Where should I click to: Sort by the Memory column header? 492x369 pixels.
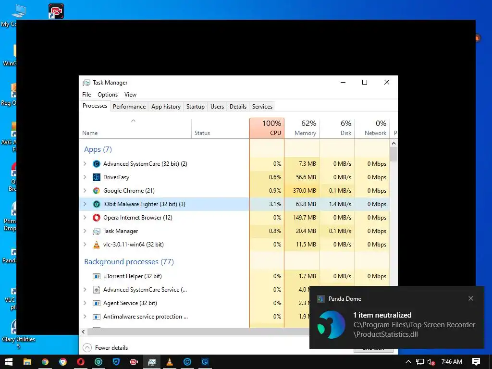click(x=302, y=128)
